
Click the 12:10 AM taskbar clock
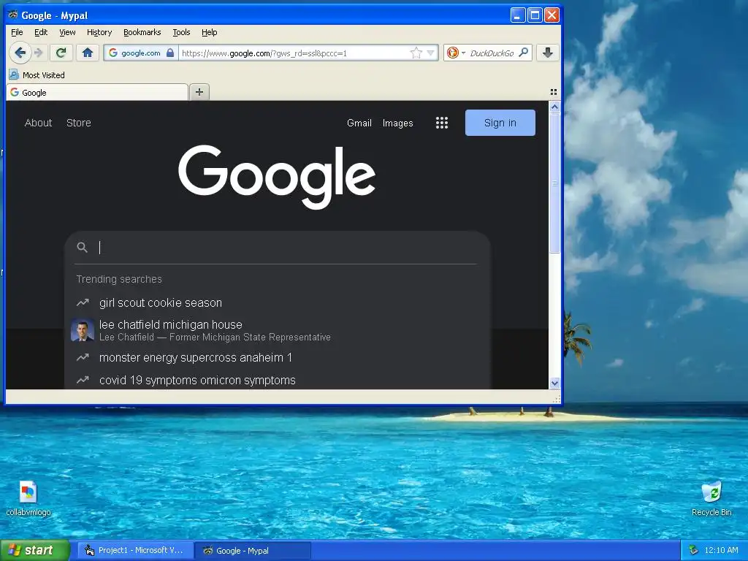721,550
